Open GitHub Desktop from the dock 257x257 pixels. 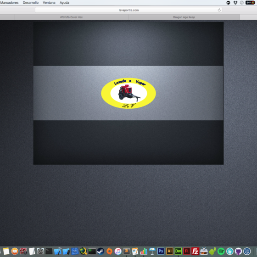click(x=238, y=251)
